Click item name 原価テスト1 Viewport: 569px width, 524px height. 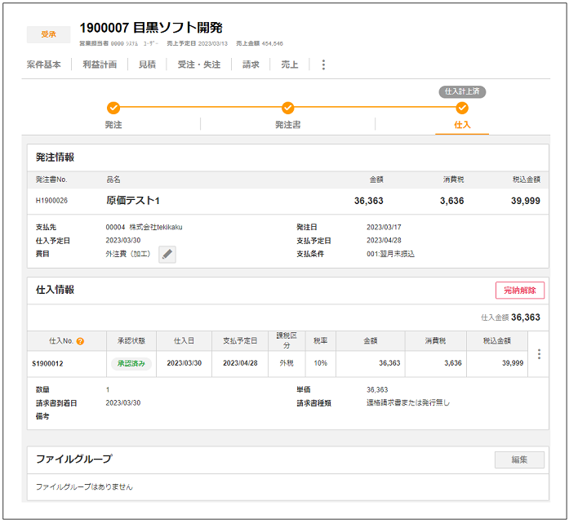click(133, 201)
